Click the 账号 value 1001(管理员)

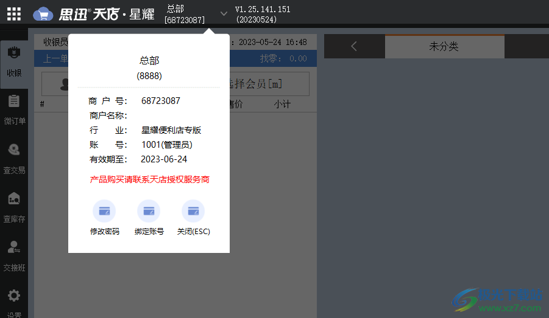click(x=167, y=145)
